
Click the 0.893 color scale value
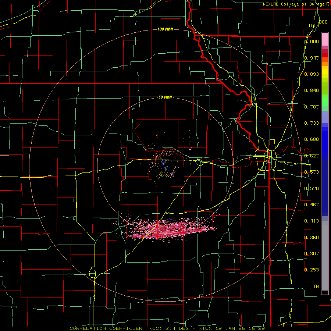click(x=312, y=74)
